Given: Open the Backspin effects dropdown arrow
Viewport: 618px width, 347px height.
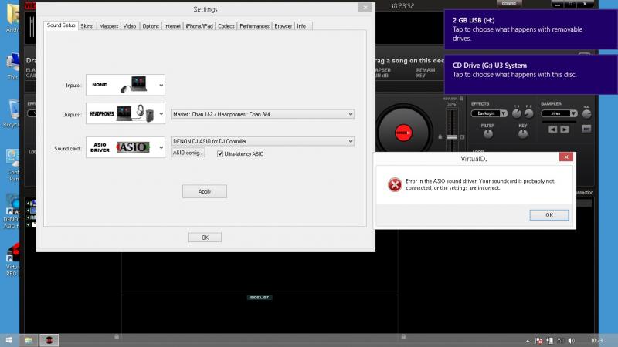Looking at the screenshot, I should point(504,113).
